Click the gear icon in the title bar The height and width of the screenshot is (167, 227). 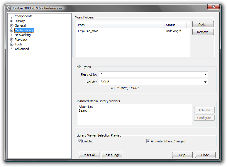coord(9,8)
